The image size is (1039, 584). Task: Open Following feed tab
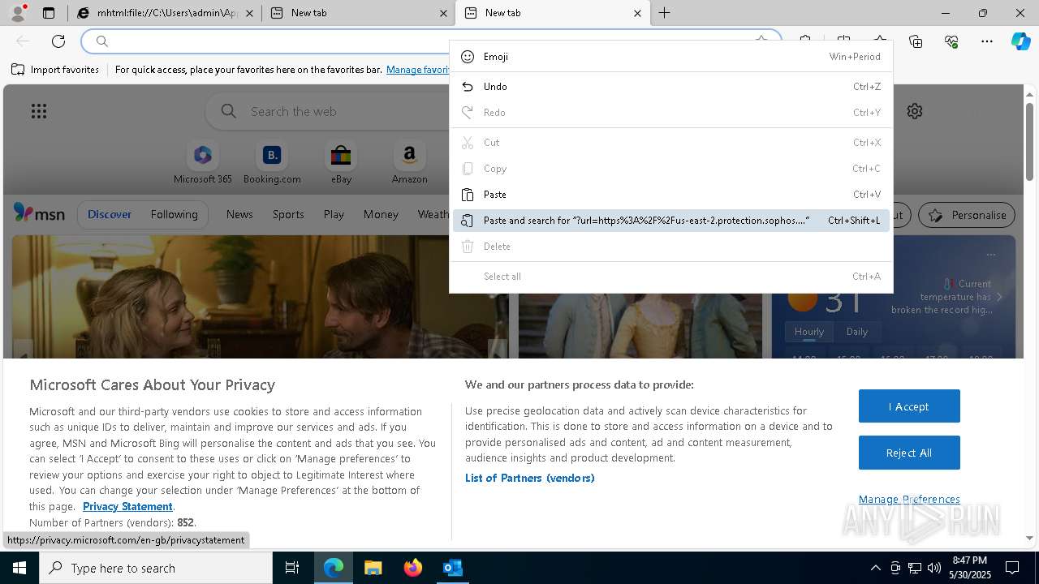174,214
